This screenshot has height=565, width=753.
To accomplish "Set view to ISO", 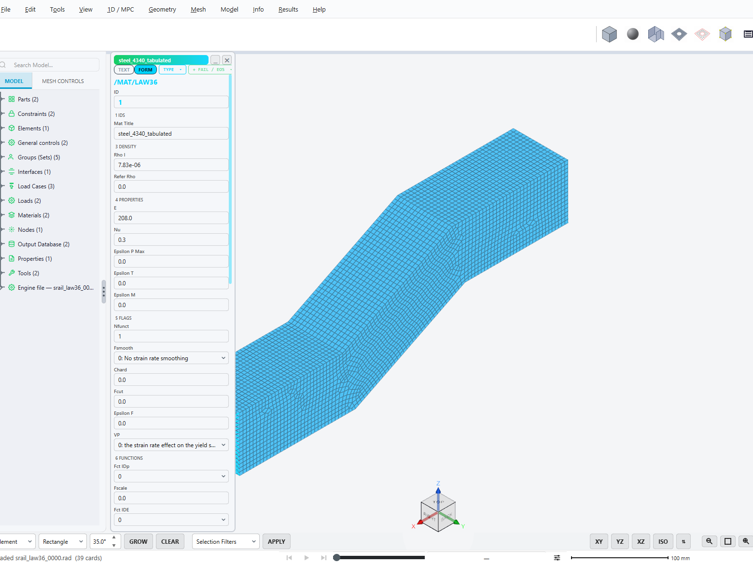I will click(663, 541).
